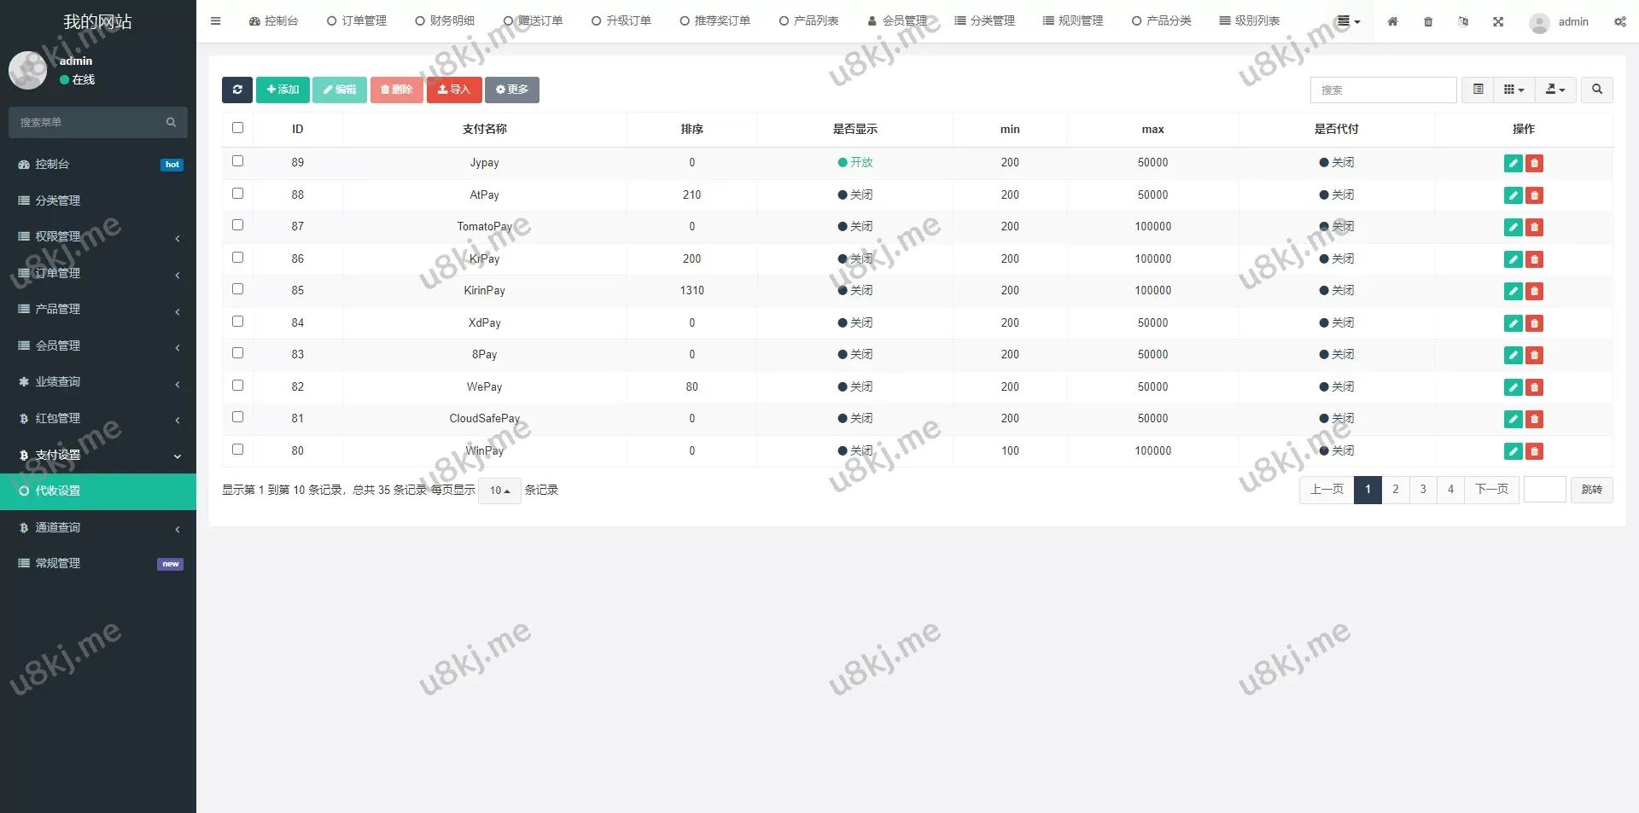Image resolution: width=1639 pixels, height=813 pixels.
Task: Expand the 会员管理 sidebar menu
Action: [x=98, y=346]
